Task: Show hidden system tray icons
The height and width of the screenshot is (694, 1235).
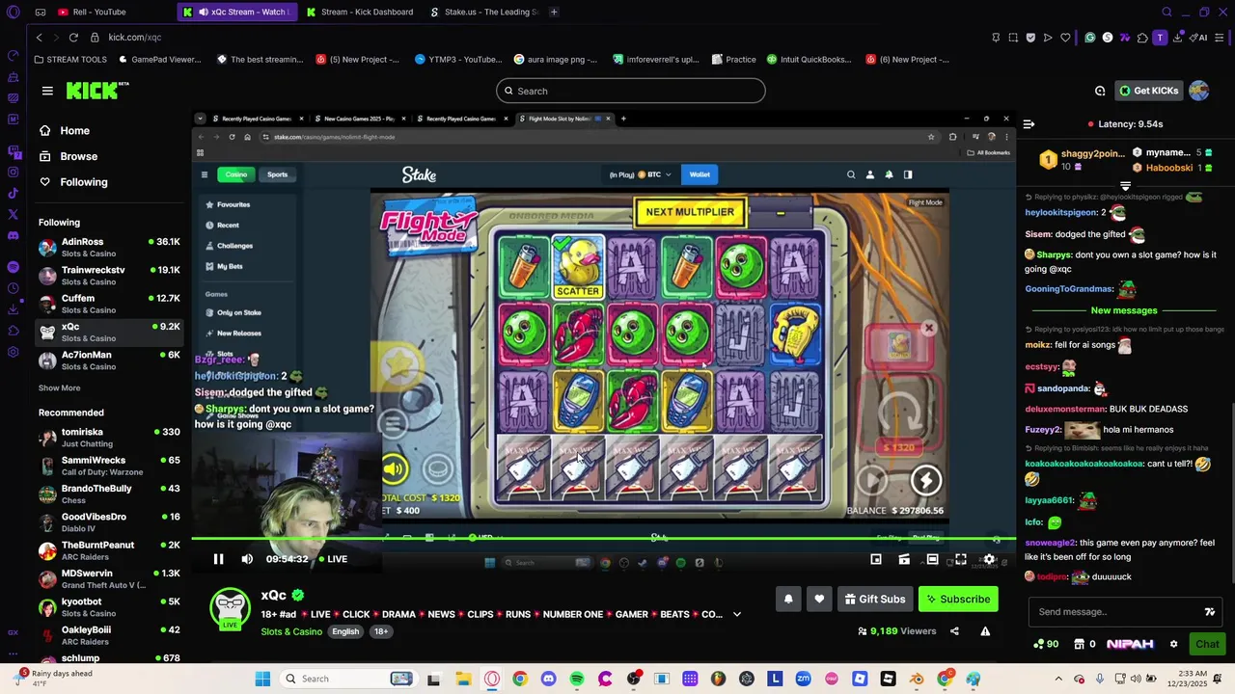Action: pyautogui.click(x=1058, y=679)
